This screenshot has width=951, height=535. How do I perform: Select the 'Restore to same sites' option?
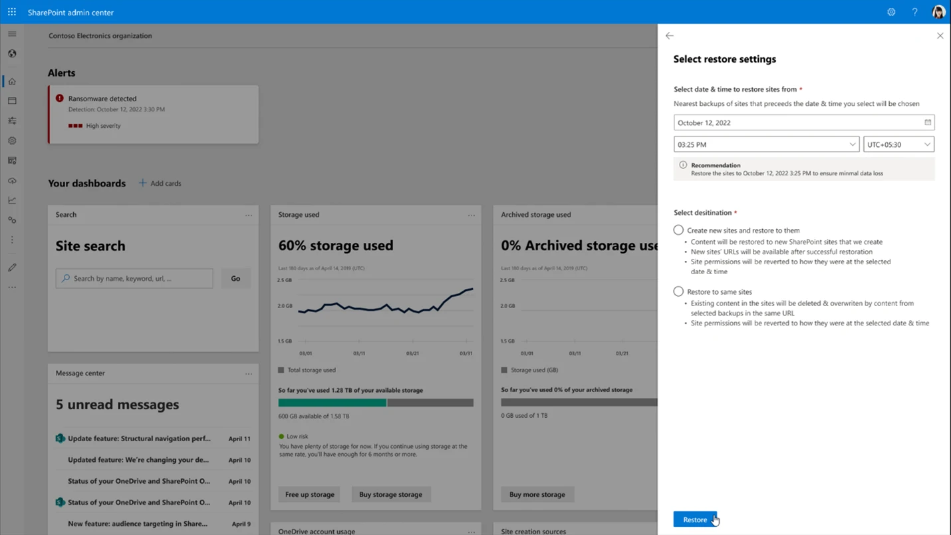click(678, 291)
